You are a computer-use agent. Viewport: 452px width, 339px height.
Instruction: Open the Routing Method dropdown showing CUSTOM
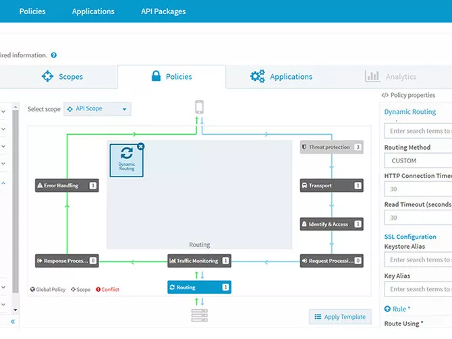click(418, 161)
